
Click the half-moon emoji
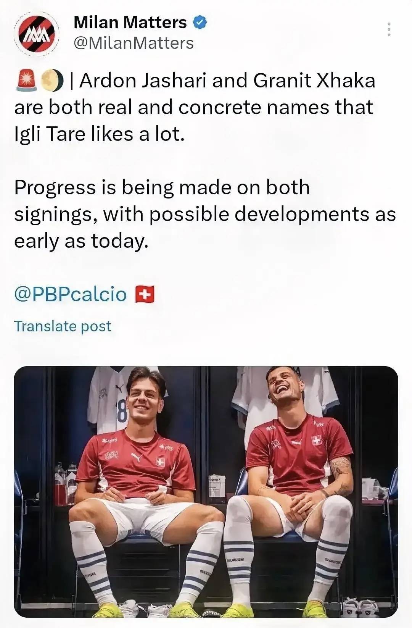point(52,81)
